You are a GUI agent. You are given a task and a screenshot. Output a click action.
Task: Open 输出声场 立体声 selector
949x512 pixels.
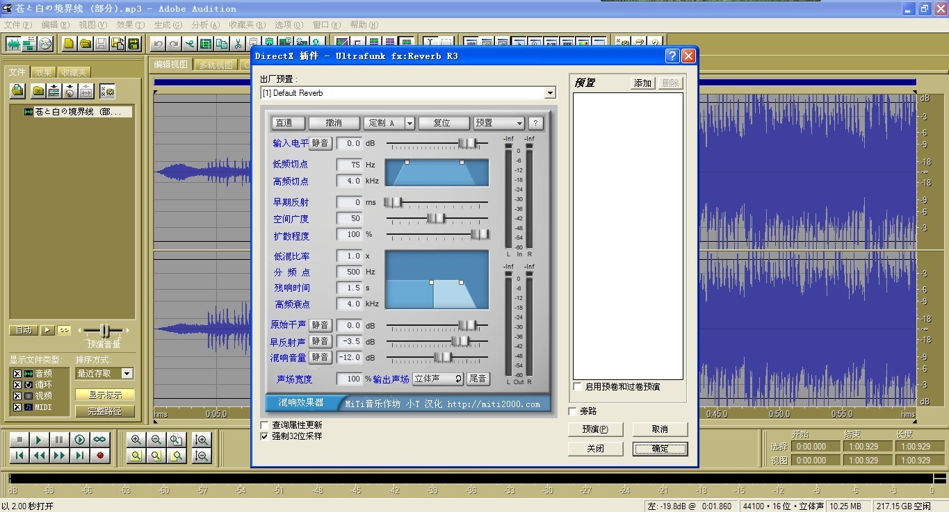point(438,379)
